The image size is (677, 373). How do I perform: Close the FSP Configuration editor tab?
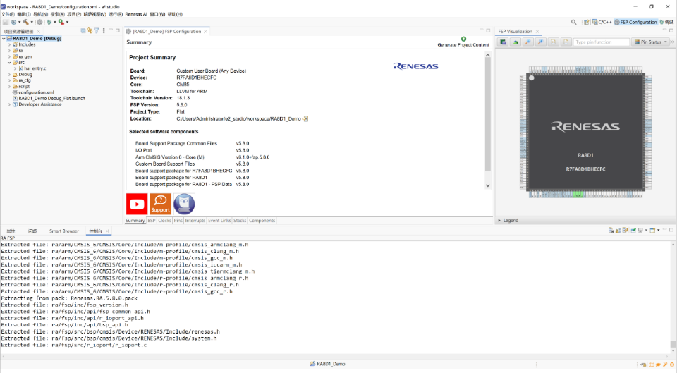pyautogui.click(x=205, y=32)
